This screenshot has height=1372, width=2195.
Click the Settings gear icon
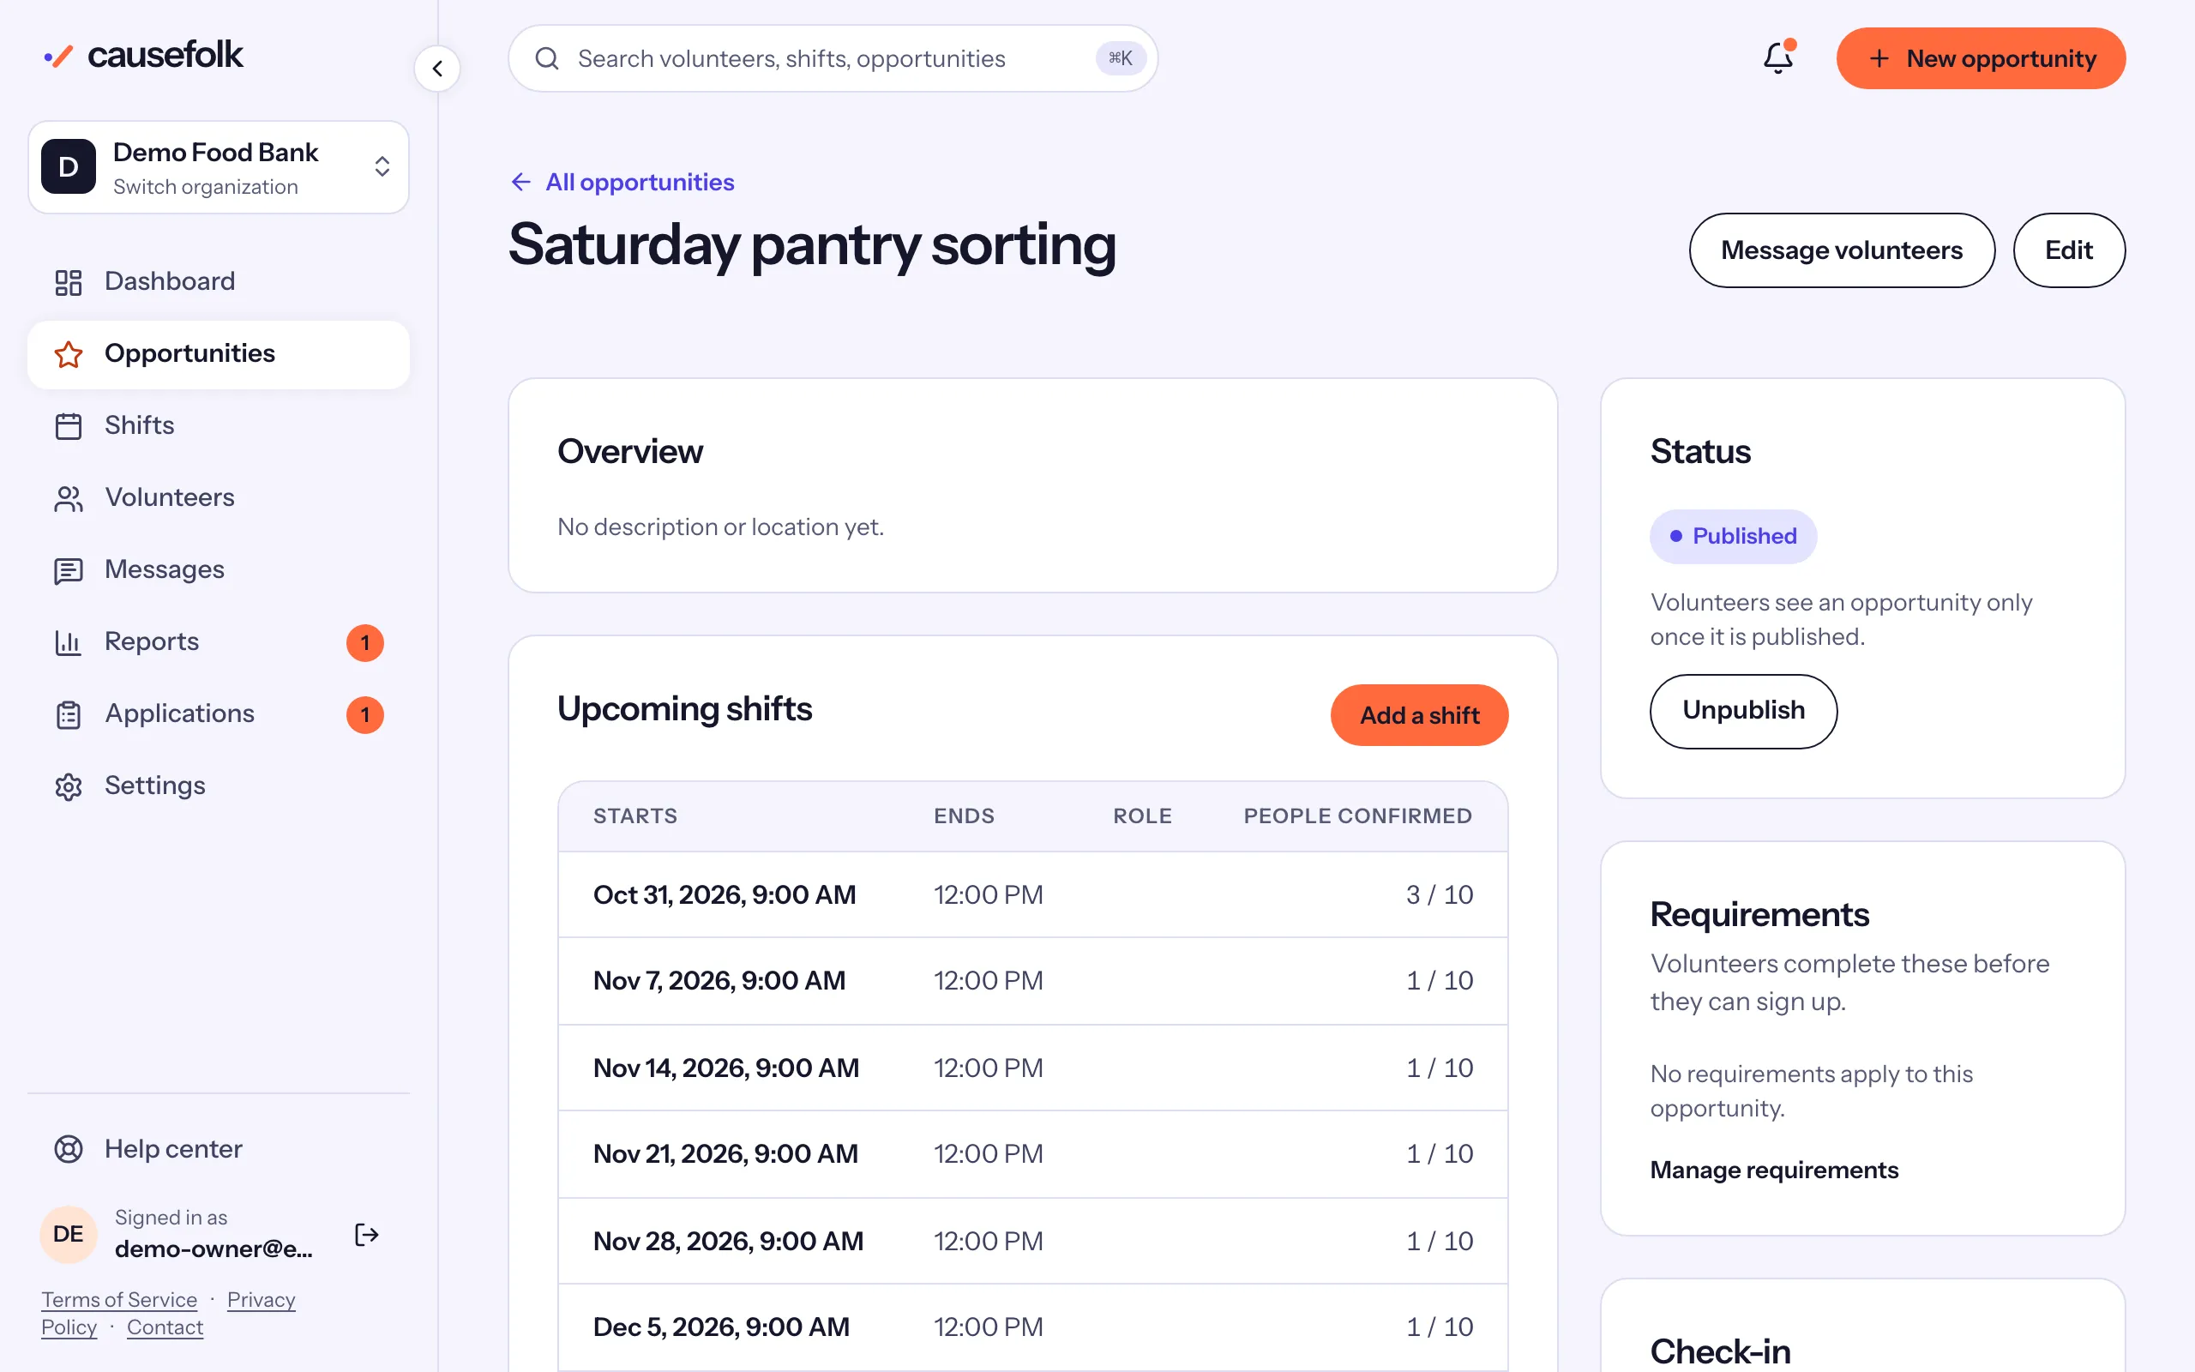(68, 785)
